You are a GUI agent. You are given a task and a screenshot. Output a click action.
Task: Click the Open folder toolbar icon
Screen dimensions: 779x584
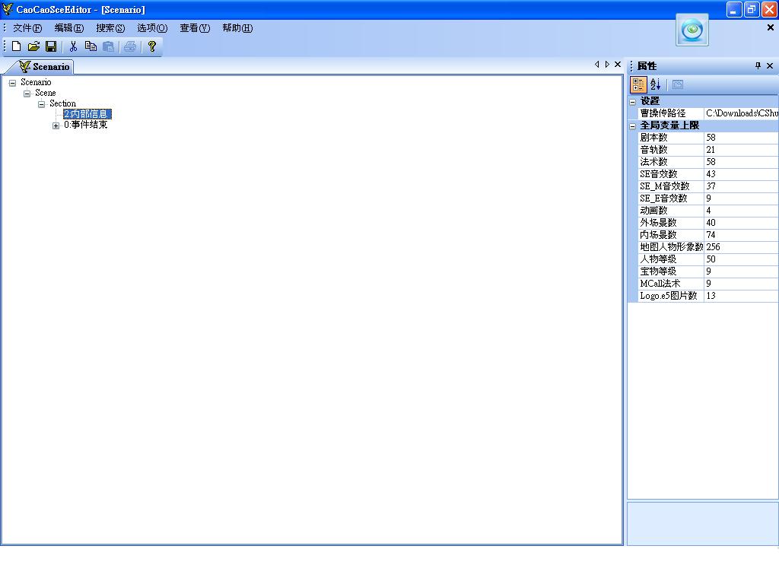(33, 46)
